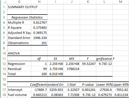The height and width of the screenshot is (98, 129).
Task: Select Intercept t Stat -3.32507
Action: tap(72, 90)
